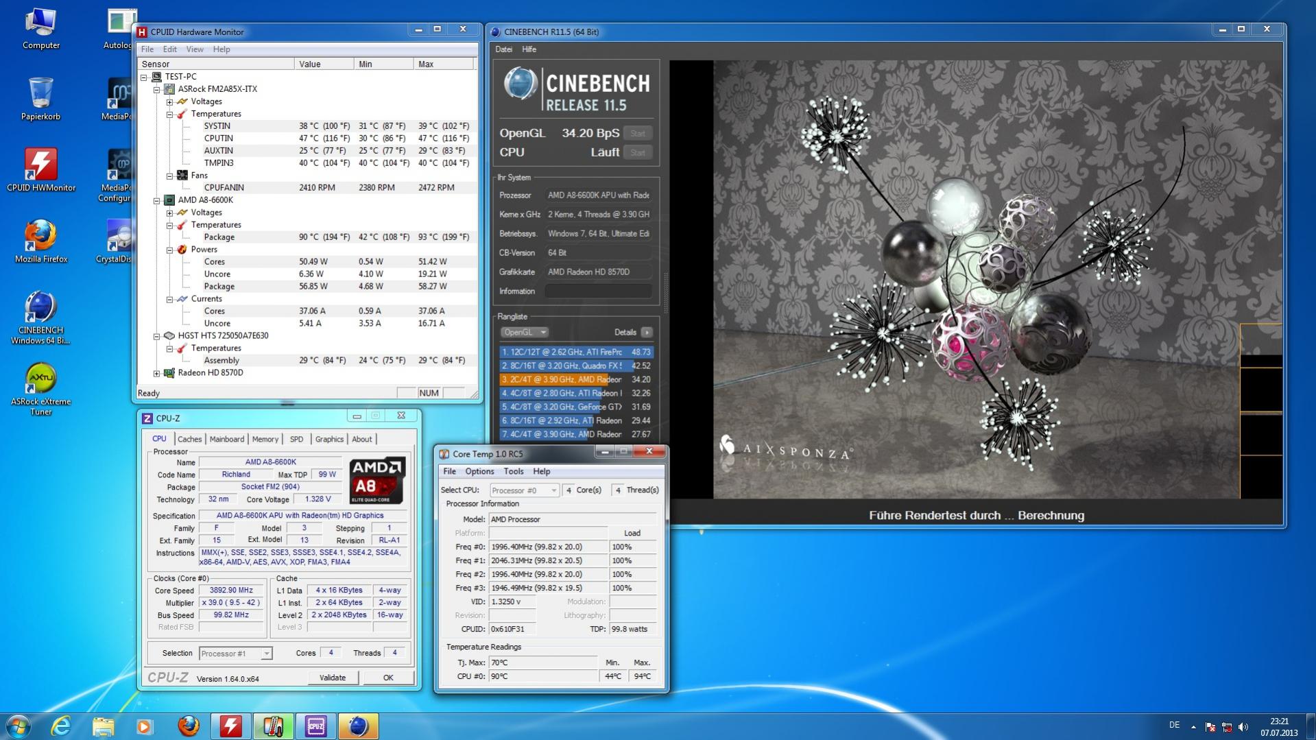Switch to CPU-Z in the taskbar
Viewport: 1316px width, 740px height.
[x=315, y=726]
